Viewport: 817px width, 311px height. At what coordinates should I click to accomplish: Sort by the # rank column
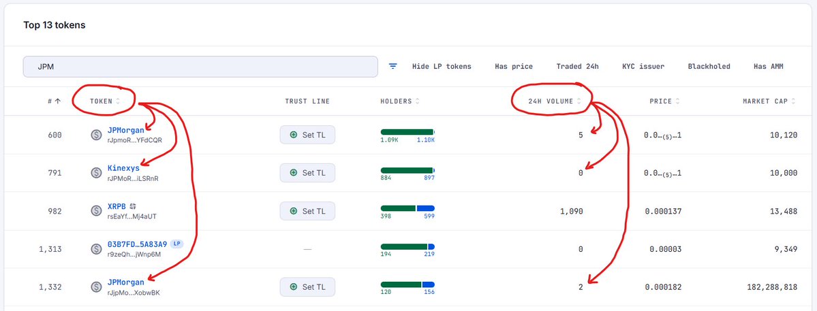[54, 101]
